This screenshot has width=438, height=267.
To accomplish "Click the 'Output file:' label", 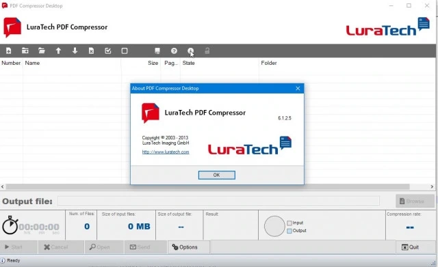I will (x=27, y=201).
